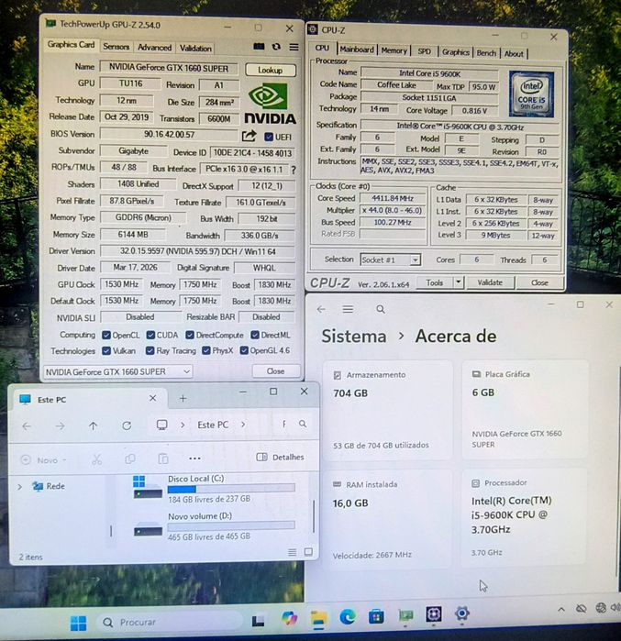Image resolution: width=621 pixels, height=641 pixels.
Task: Switch to the Sensors tab in GPU-Z
Action: (x=116, y=47)
